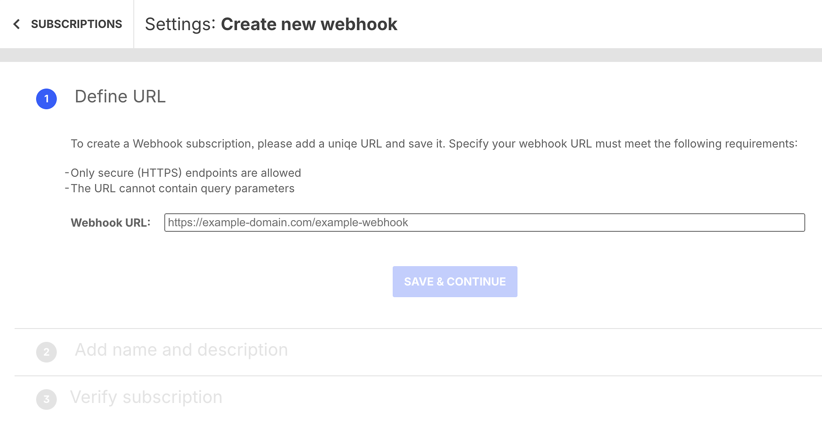This screenshot has width=822, height=424.
Task: Select the greyed step 2 circle
Action: [x=46, y=352]
